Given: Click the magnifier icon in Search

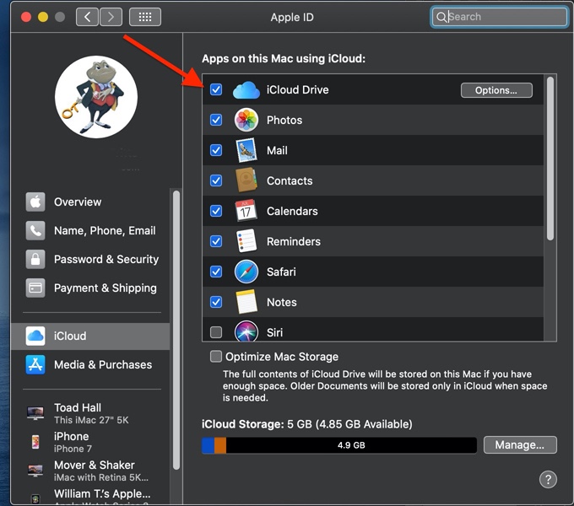Looking at the screenshot, I should tap(441, 17).
